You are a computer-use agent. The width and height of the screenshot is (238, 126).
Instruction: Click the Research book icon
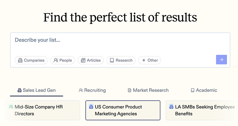point(112,60)
